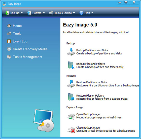Click Restore Partitions or Disks title text
Viewport: 141px width, 139px height.
(92, 82)
